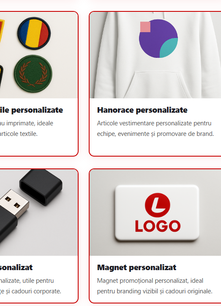
Task: Click the red circle L emblem on magnet
Action: [x=158, y=205]
